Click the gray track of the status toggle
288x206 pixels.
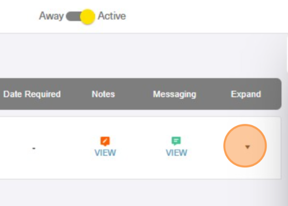click(x=73, y=16)
